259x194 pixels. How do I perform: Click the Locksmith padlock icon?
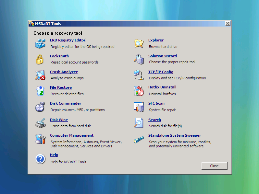(40, 59)
